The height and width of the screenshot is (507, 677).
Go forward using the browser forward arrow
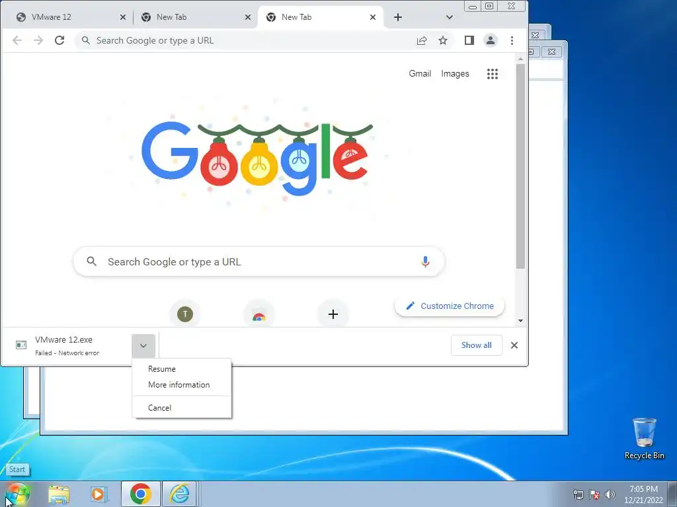38,40
